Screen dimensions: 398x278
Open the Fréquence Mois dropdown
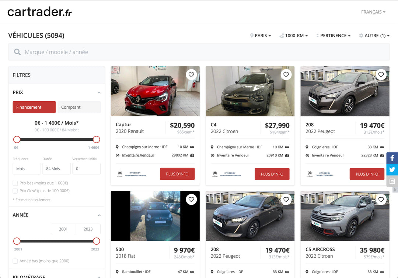pyautogui.click(x=27, y=169)
